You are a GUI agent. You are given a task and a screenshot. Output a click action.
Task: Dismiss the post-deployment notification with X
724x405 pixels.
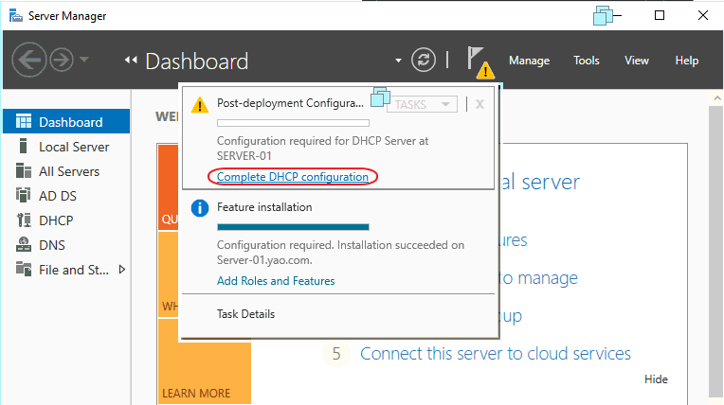(480, 104)
